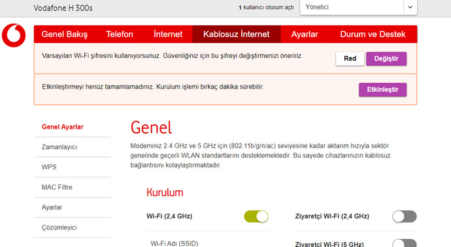The image size is (451, 247).
Task: Select the Kablosuz İnternet tab
Action: (x=237, y=34)
